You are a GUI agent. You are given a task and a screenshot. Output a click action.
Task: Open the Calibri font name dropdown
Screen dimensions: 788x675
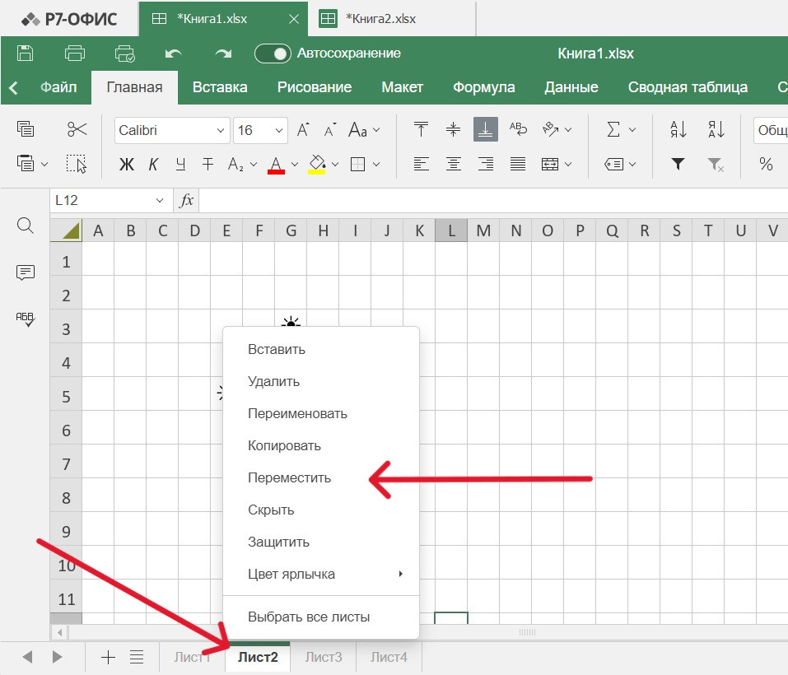(x=172, y=130)
